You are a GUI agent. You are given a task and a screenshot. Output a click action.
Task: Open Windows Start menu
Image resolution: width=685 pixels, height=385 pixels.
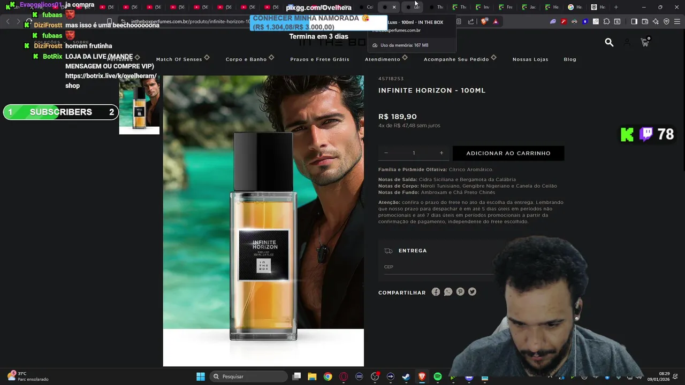coord(201,376)
